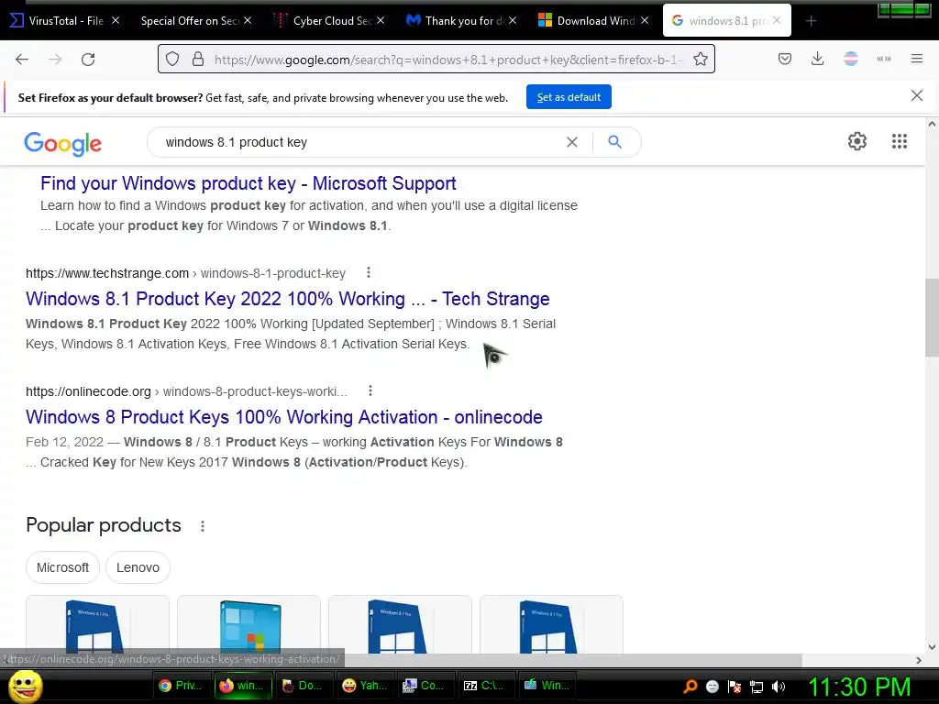Open the onlinecode Windows 8 Product Keys result
The image size is (939, 704).
tap(284, 417)
